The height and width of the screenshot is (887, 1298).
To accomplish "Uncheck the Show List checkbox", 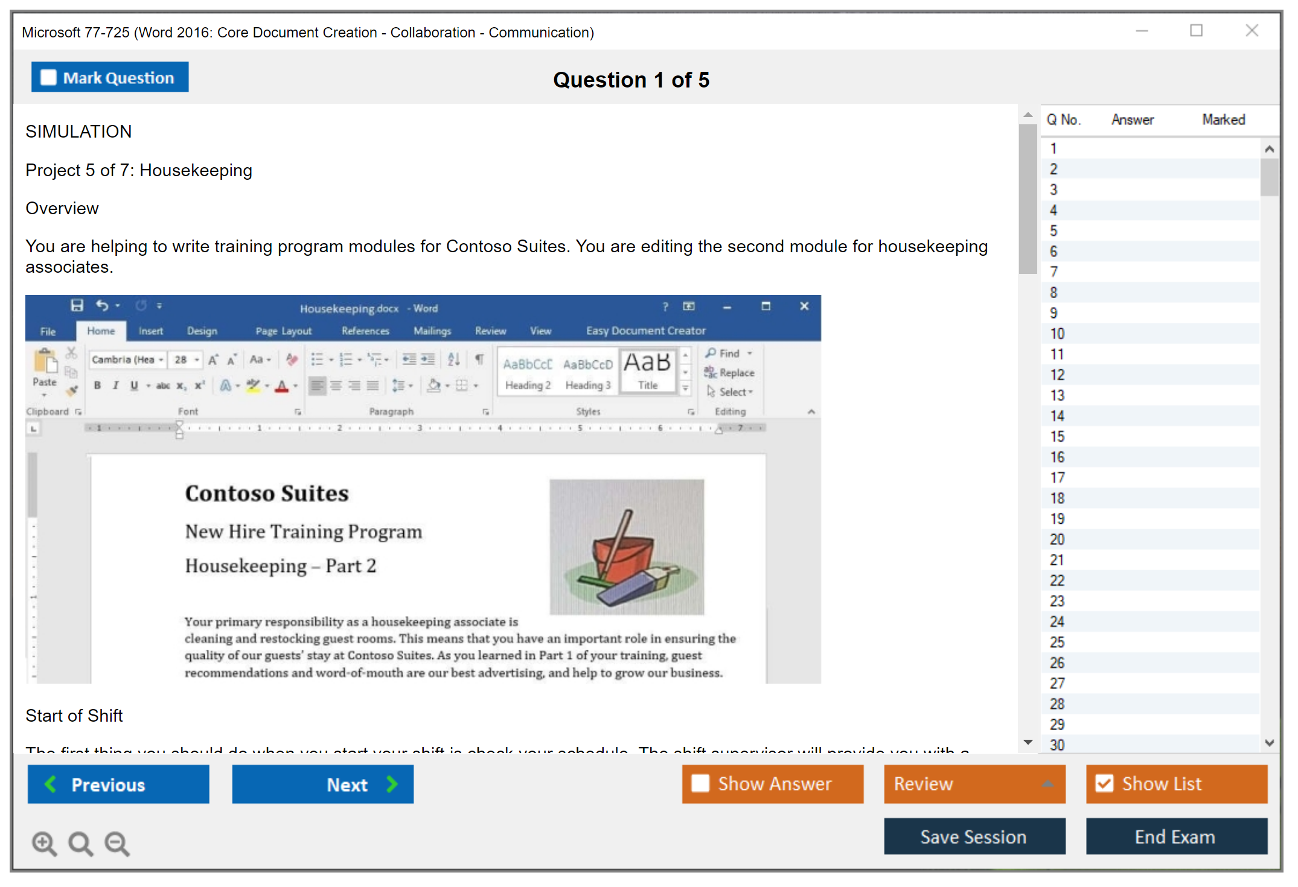I will point(1104,783).
